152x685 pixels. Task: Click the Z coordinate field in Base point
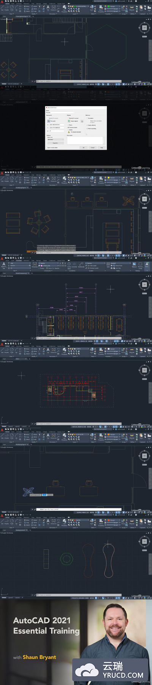(56, 131)
